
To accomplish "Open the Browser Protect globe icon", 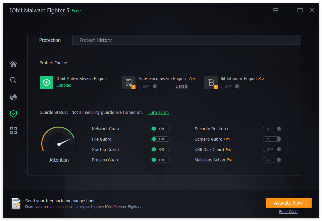I will click(13, 97).
